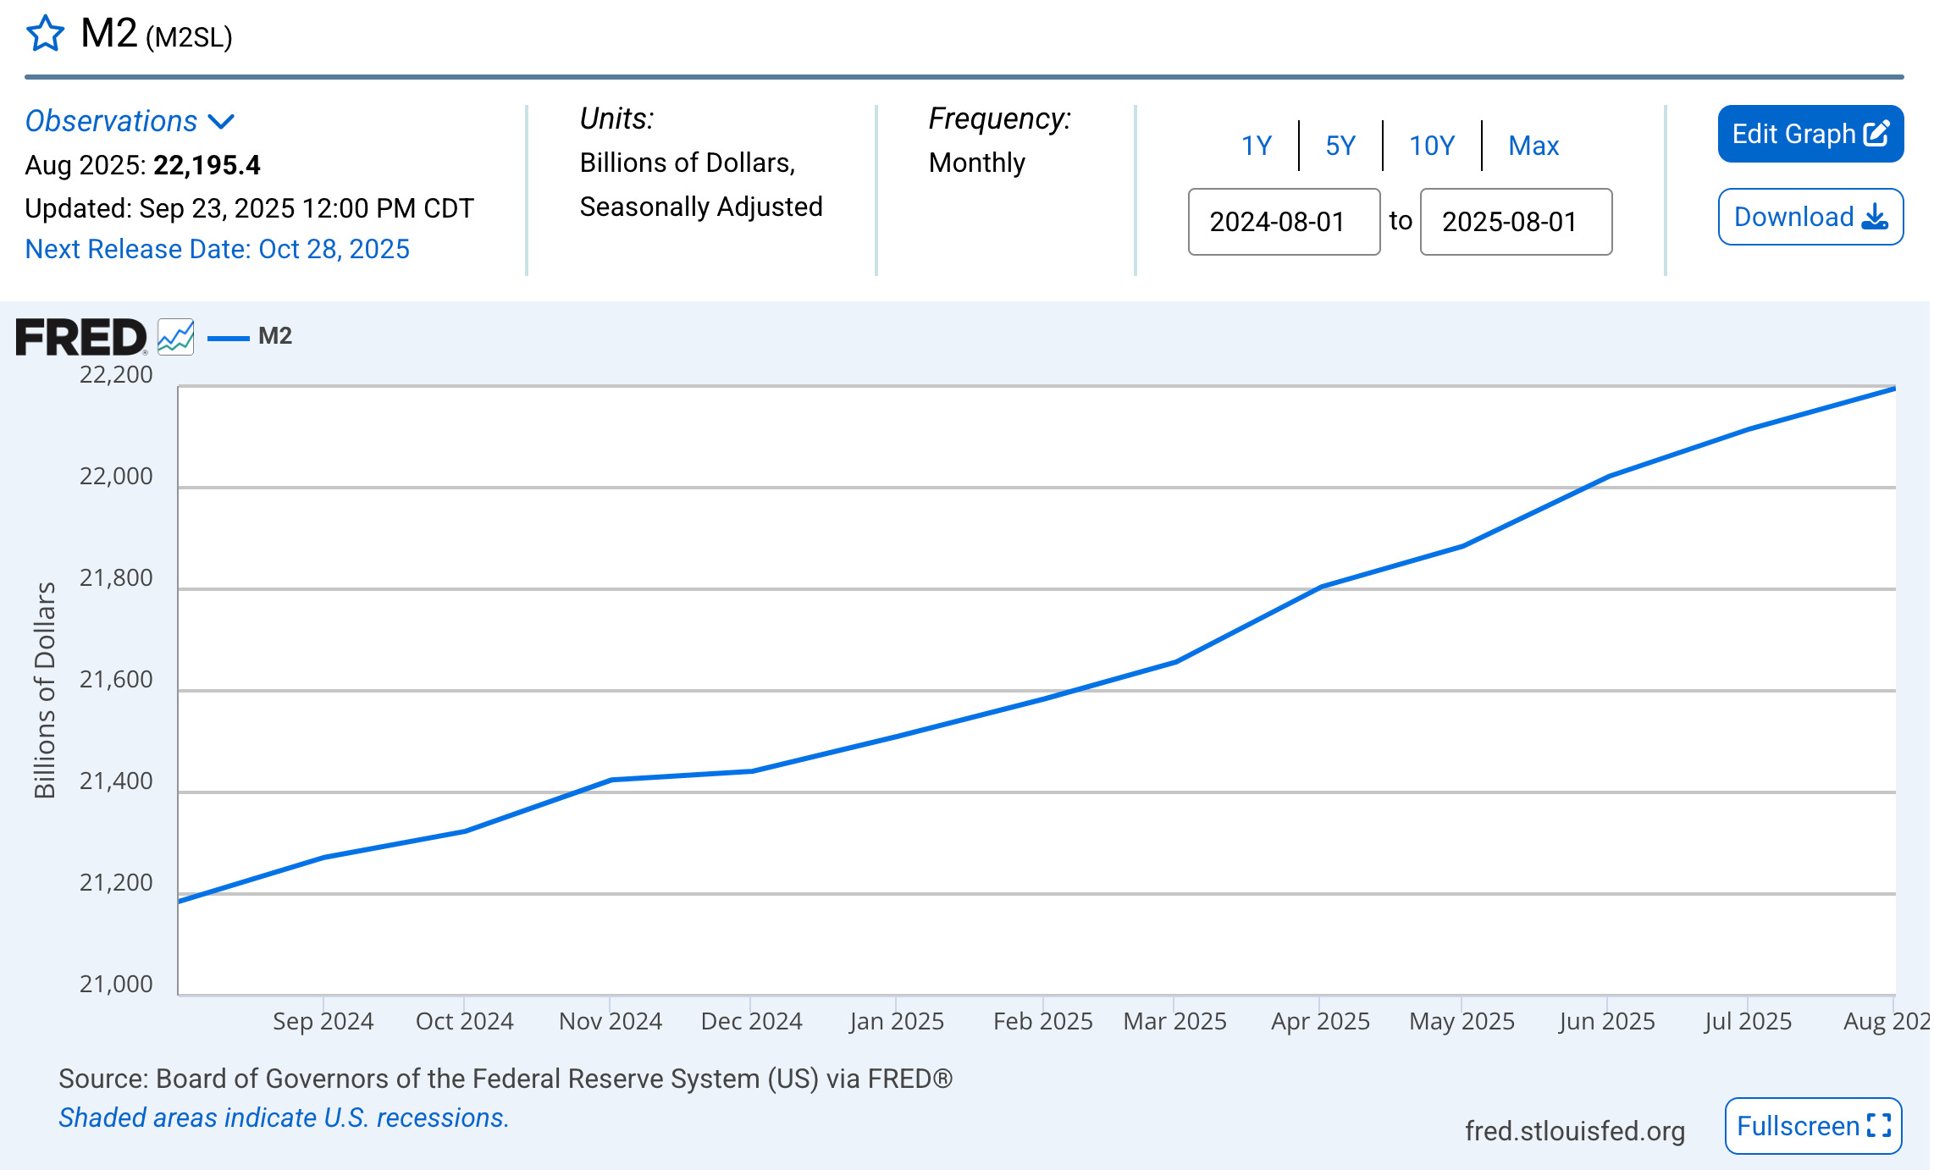Click the fullscreen expand icon
This screenshot has width=1934, height=1170.
[x=1879, y=1126]
